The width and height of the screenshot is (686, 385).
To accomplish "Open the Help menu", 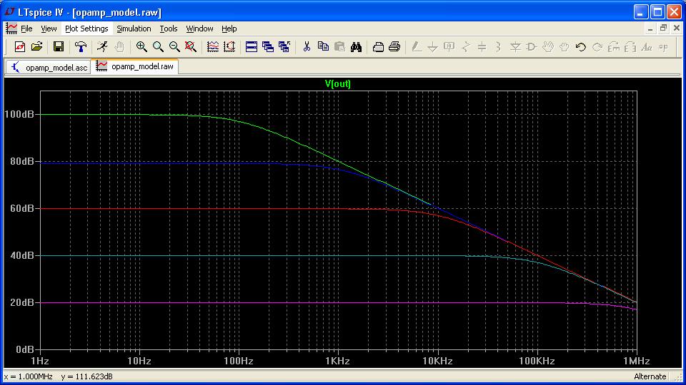I will pyautogui.click(x=229, y=29).
